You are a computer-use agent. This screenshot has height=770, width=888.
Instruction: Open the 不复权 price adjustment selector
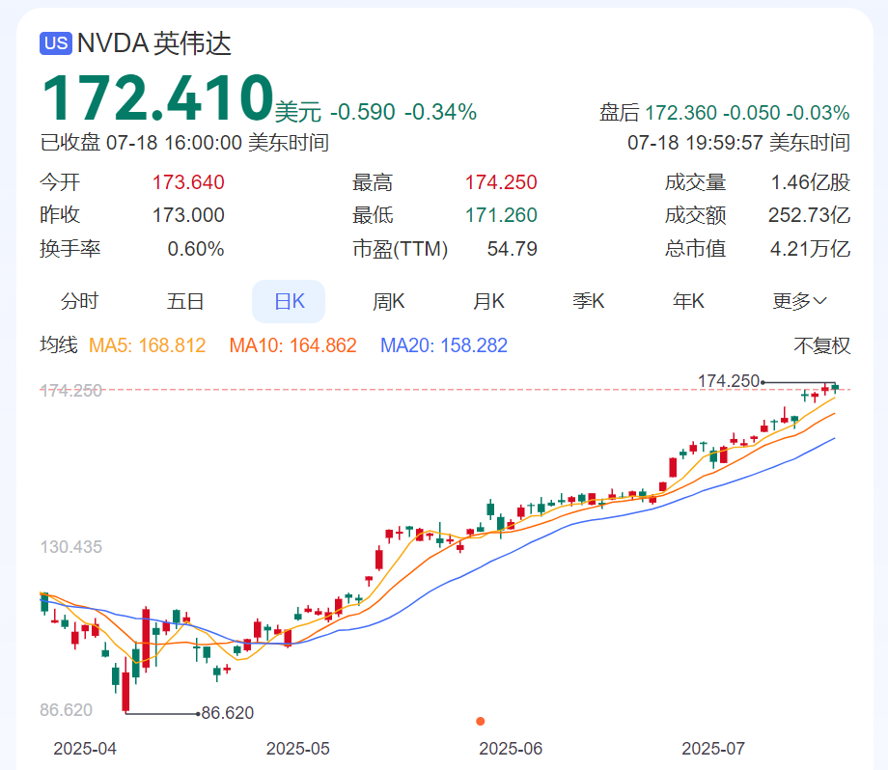pyautogui.click(x=821, y=345)
